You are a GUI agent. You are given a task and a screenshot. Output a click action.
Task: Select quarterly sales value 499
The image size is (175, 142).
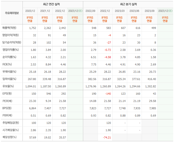coord(154,28)
